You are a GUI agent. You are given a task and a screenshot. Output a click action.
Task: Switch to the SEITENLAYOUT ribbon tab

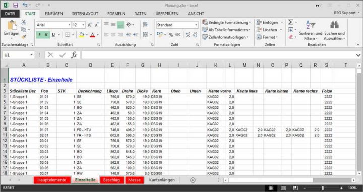coord(85,14)
